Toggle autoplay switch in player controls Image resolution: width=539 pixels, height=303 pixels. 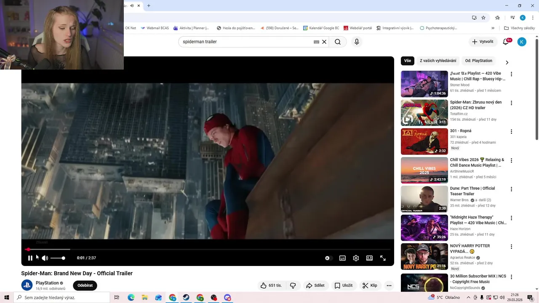(x=329, y=258)
